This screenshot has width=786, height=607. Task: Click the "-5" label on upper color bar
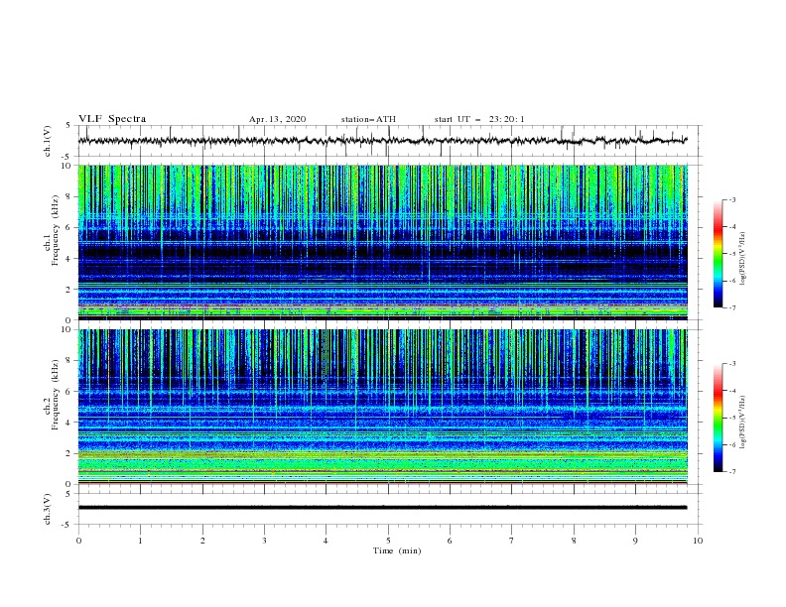pos(732,254)
